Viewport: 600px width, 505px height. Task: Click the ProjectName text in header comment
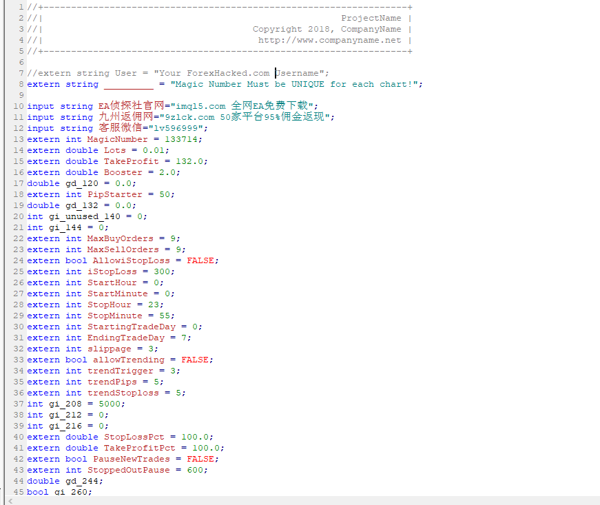click(371, 18)
